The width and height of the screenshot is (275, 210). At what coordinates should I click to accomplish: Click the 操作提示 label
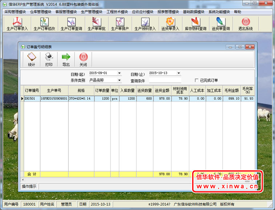pyautogui.click(x=29, y=186)
